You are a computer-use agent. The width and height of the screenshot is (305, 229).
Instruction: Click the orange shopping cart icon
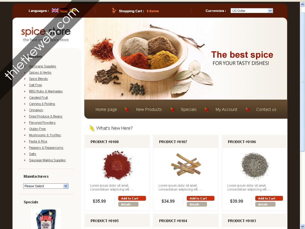[114, 11]
